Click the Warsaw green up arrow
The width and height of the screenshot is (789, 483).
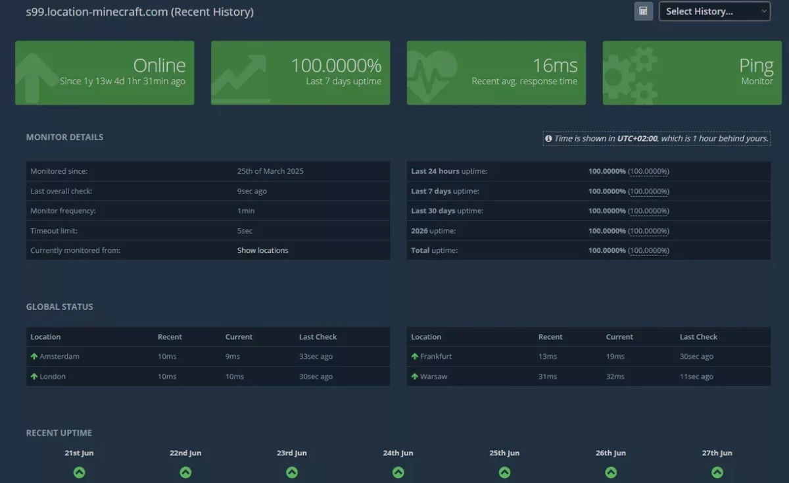click(x=415, y=376)
